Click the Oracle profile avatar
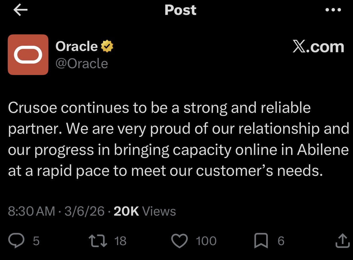The image size is (353, 260). pyautogui.click(x=28, y=55)
